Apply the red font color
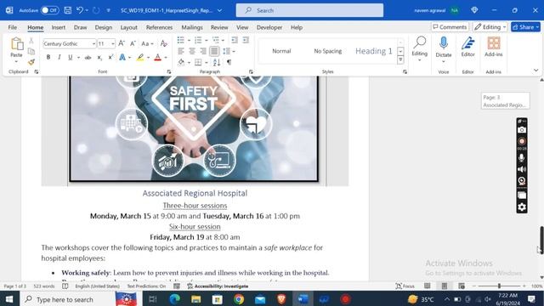This screenshot has height=306, width=544. [158, 58]
